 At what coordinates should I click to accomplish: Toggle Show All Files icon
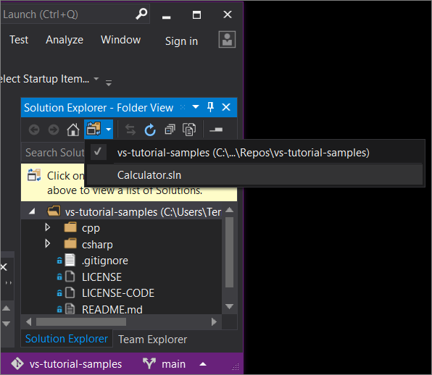click(189, 130)
